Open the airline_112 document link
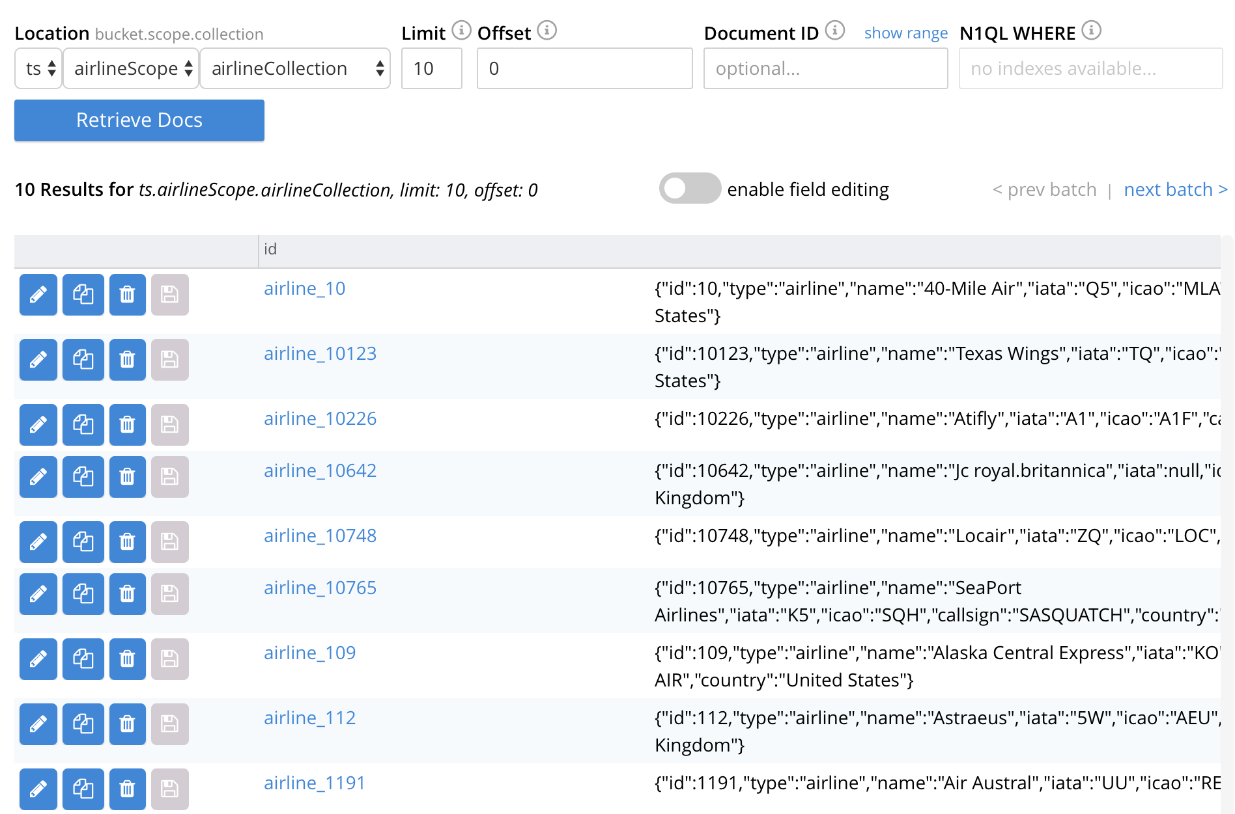Image resolution: width=1235 pixels, height=814 pixels. tap(309, 718)
